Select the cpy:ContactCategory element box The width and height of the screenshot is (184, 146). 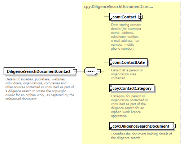pos(132,88)
